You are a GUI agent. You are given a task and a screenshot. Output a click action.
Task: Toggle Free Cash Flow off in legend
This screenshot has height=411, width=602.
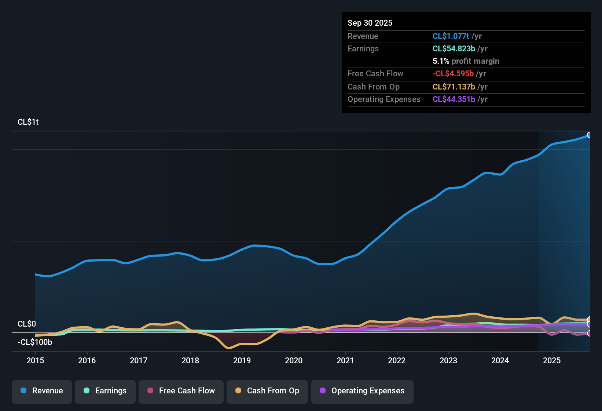pos(181,390)
